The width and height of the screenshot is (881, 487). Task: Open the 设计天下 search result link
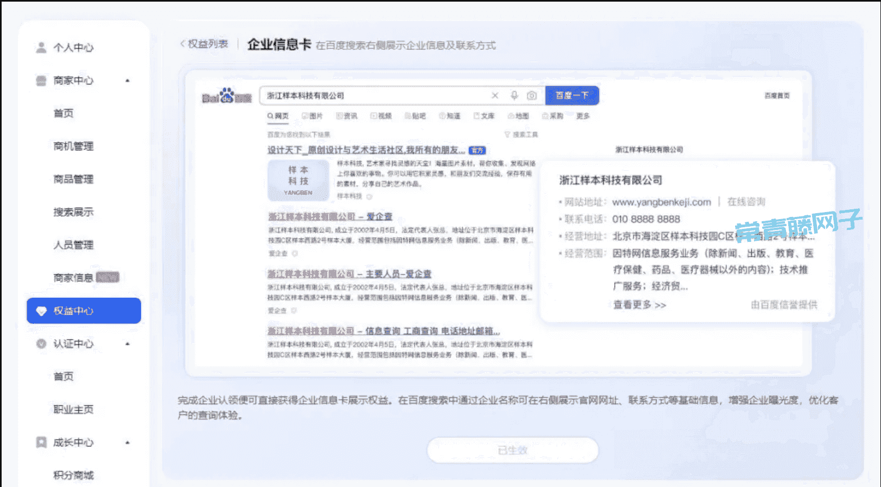(x=366, y=150)
